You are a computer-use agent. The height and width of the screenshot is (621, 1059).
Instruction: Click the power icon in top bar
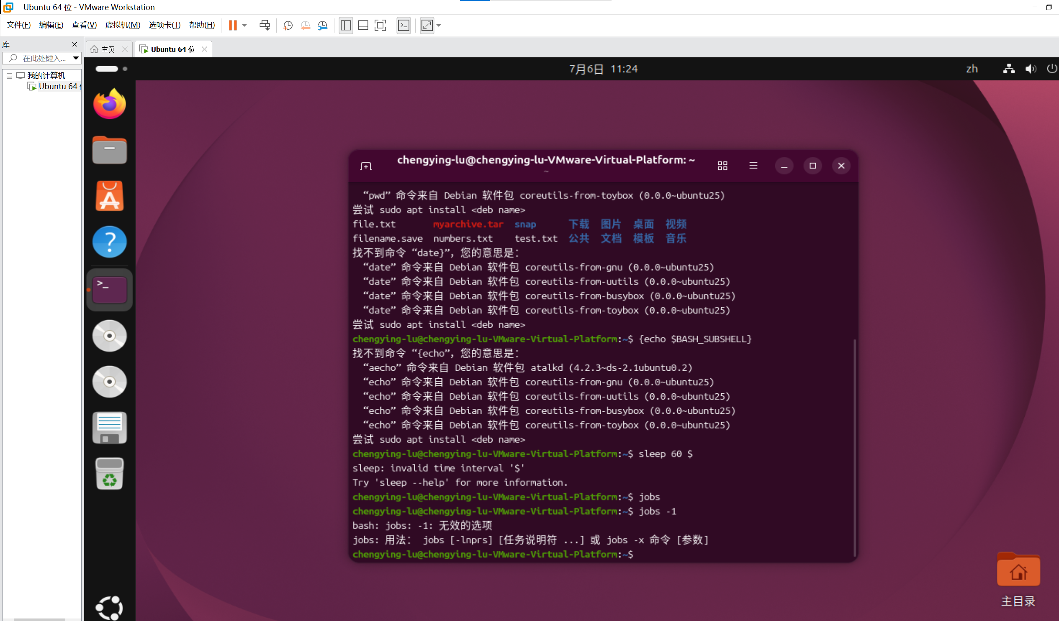1052,69
